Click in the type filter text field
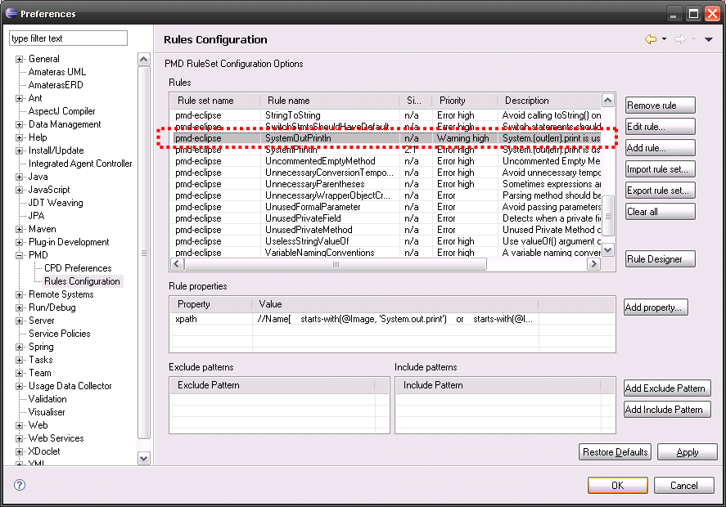This screenshot has height=507, width=726. (x=69, y=38)
